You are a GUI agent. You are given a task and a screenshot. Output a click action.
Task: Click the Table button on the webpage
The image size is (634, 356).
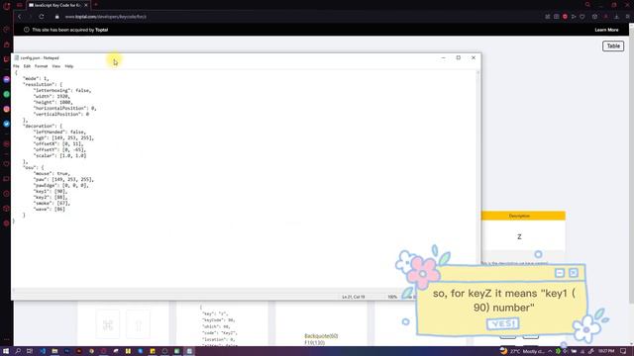click(x=613, y=46)
